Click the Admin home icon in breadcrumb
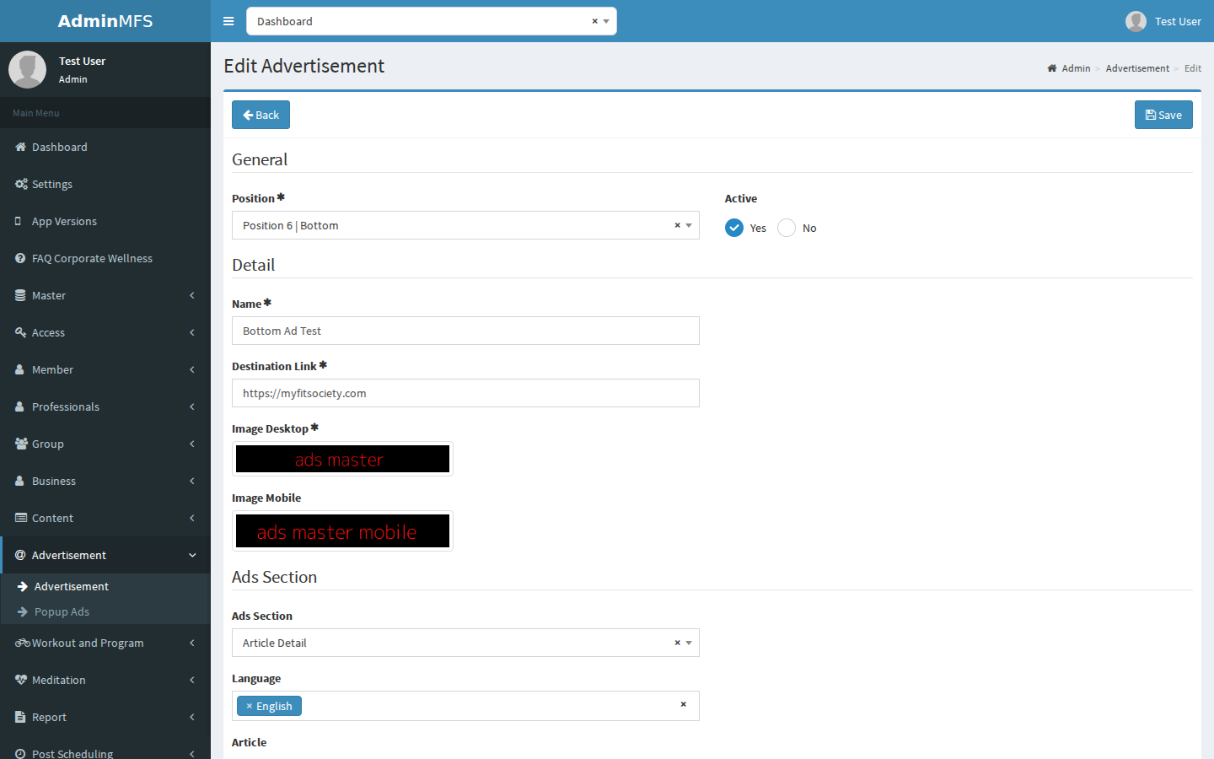1214x759 pixels. [1052, 68]
